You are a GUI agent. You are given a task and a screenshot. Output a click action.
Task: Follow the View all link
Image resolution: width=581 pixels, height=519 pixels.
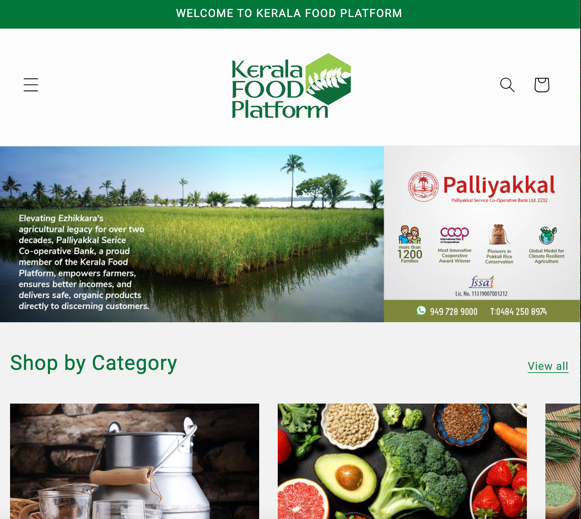pos(548,366)
